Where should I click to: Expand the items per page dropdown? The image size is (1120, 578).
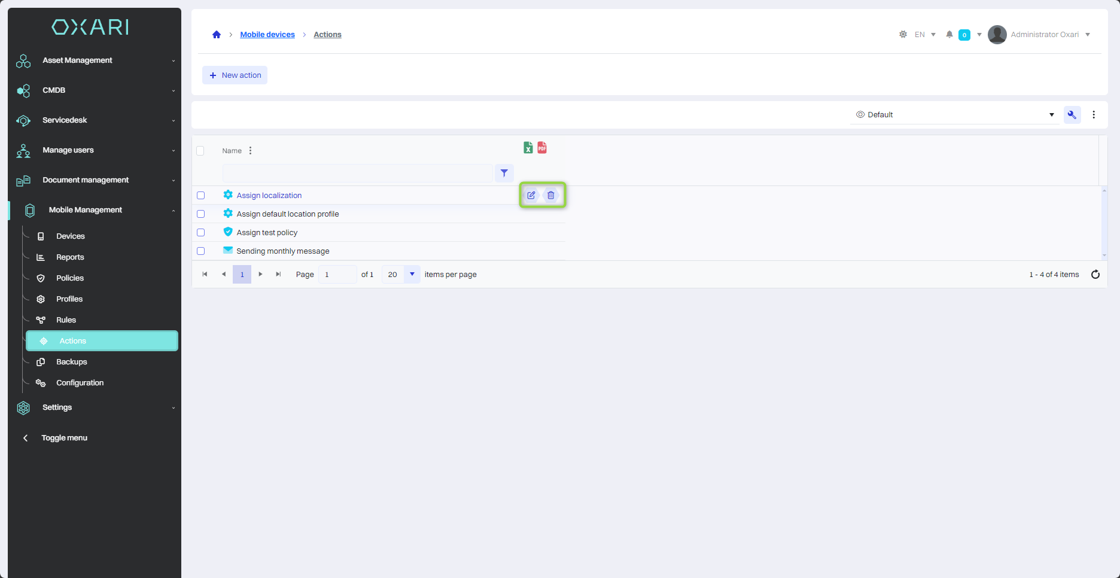pyautogui.click(x=412, y=275)
